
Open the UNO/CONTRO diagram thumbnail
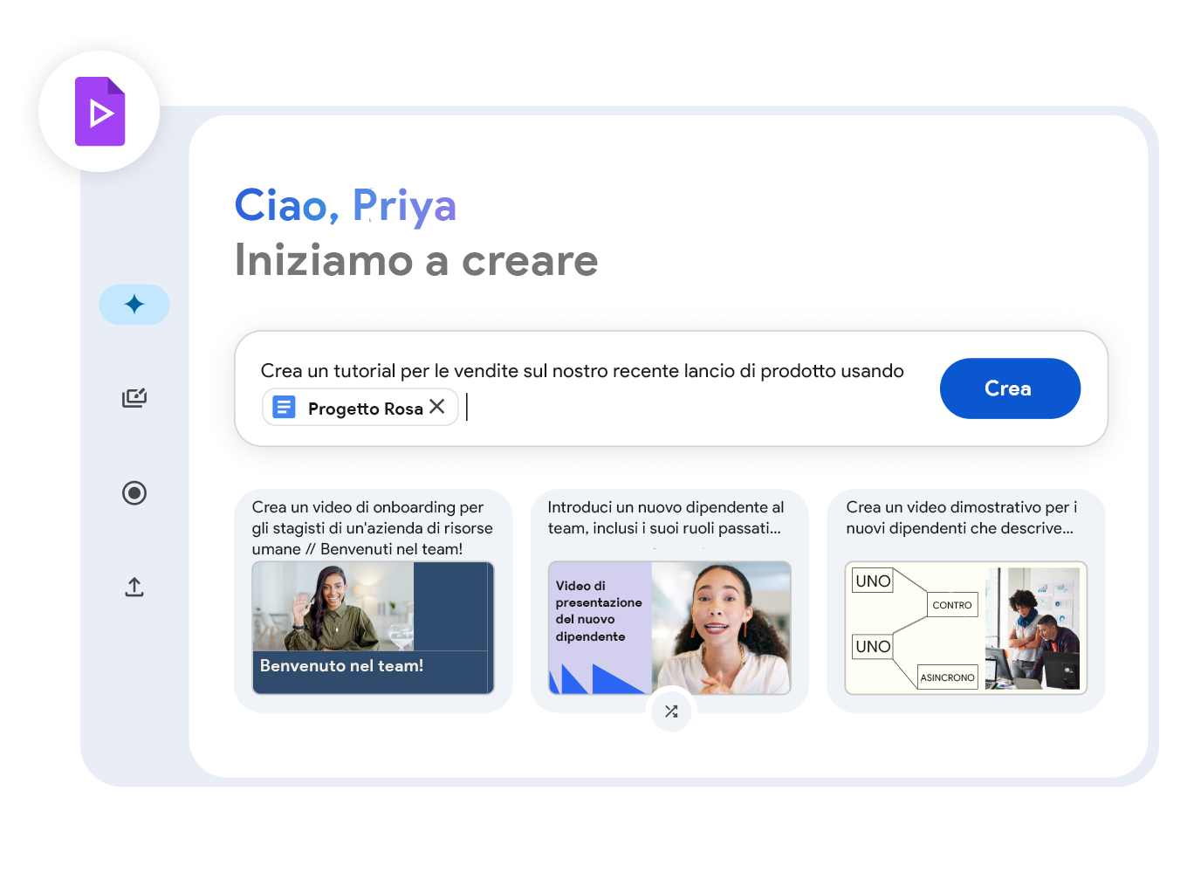[x=965, y=628]
